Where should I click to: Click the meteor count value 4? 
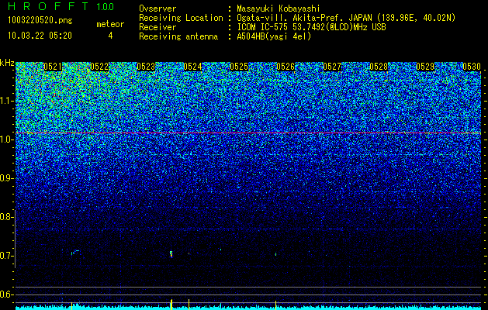[x=110, y=36]
